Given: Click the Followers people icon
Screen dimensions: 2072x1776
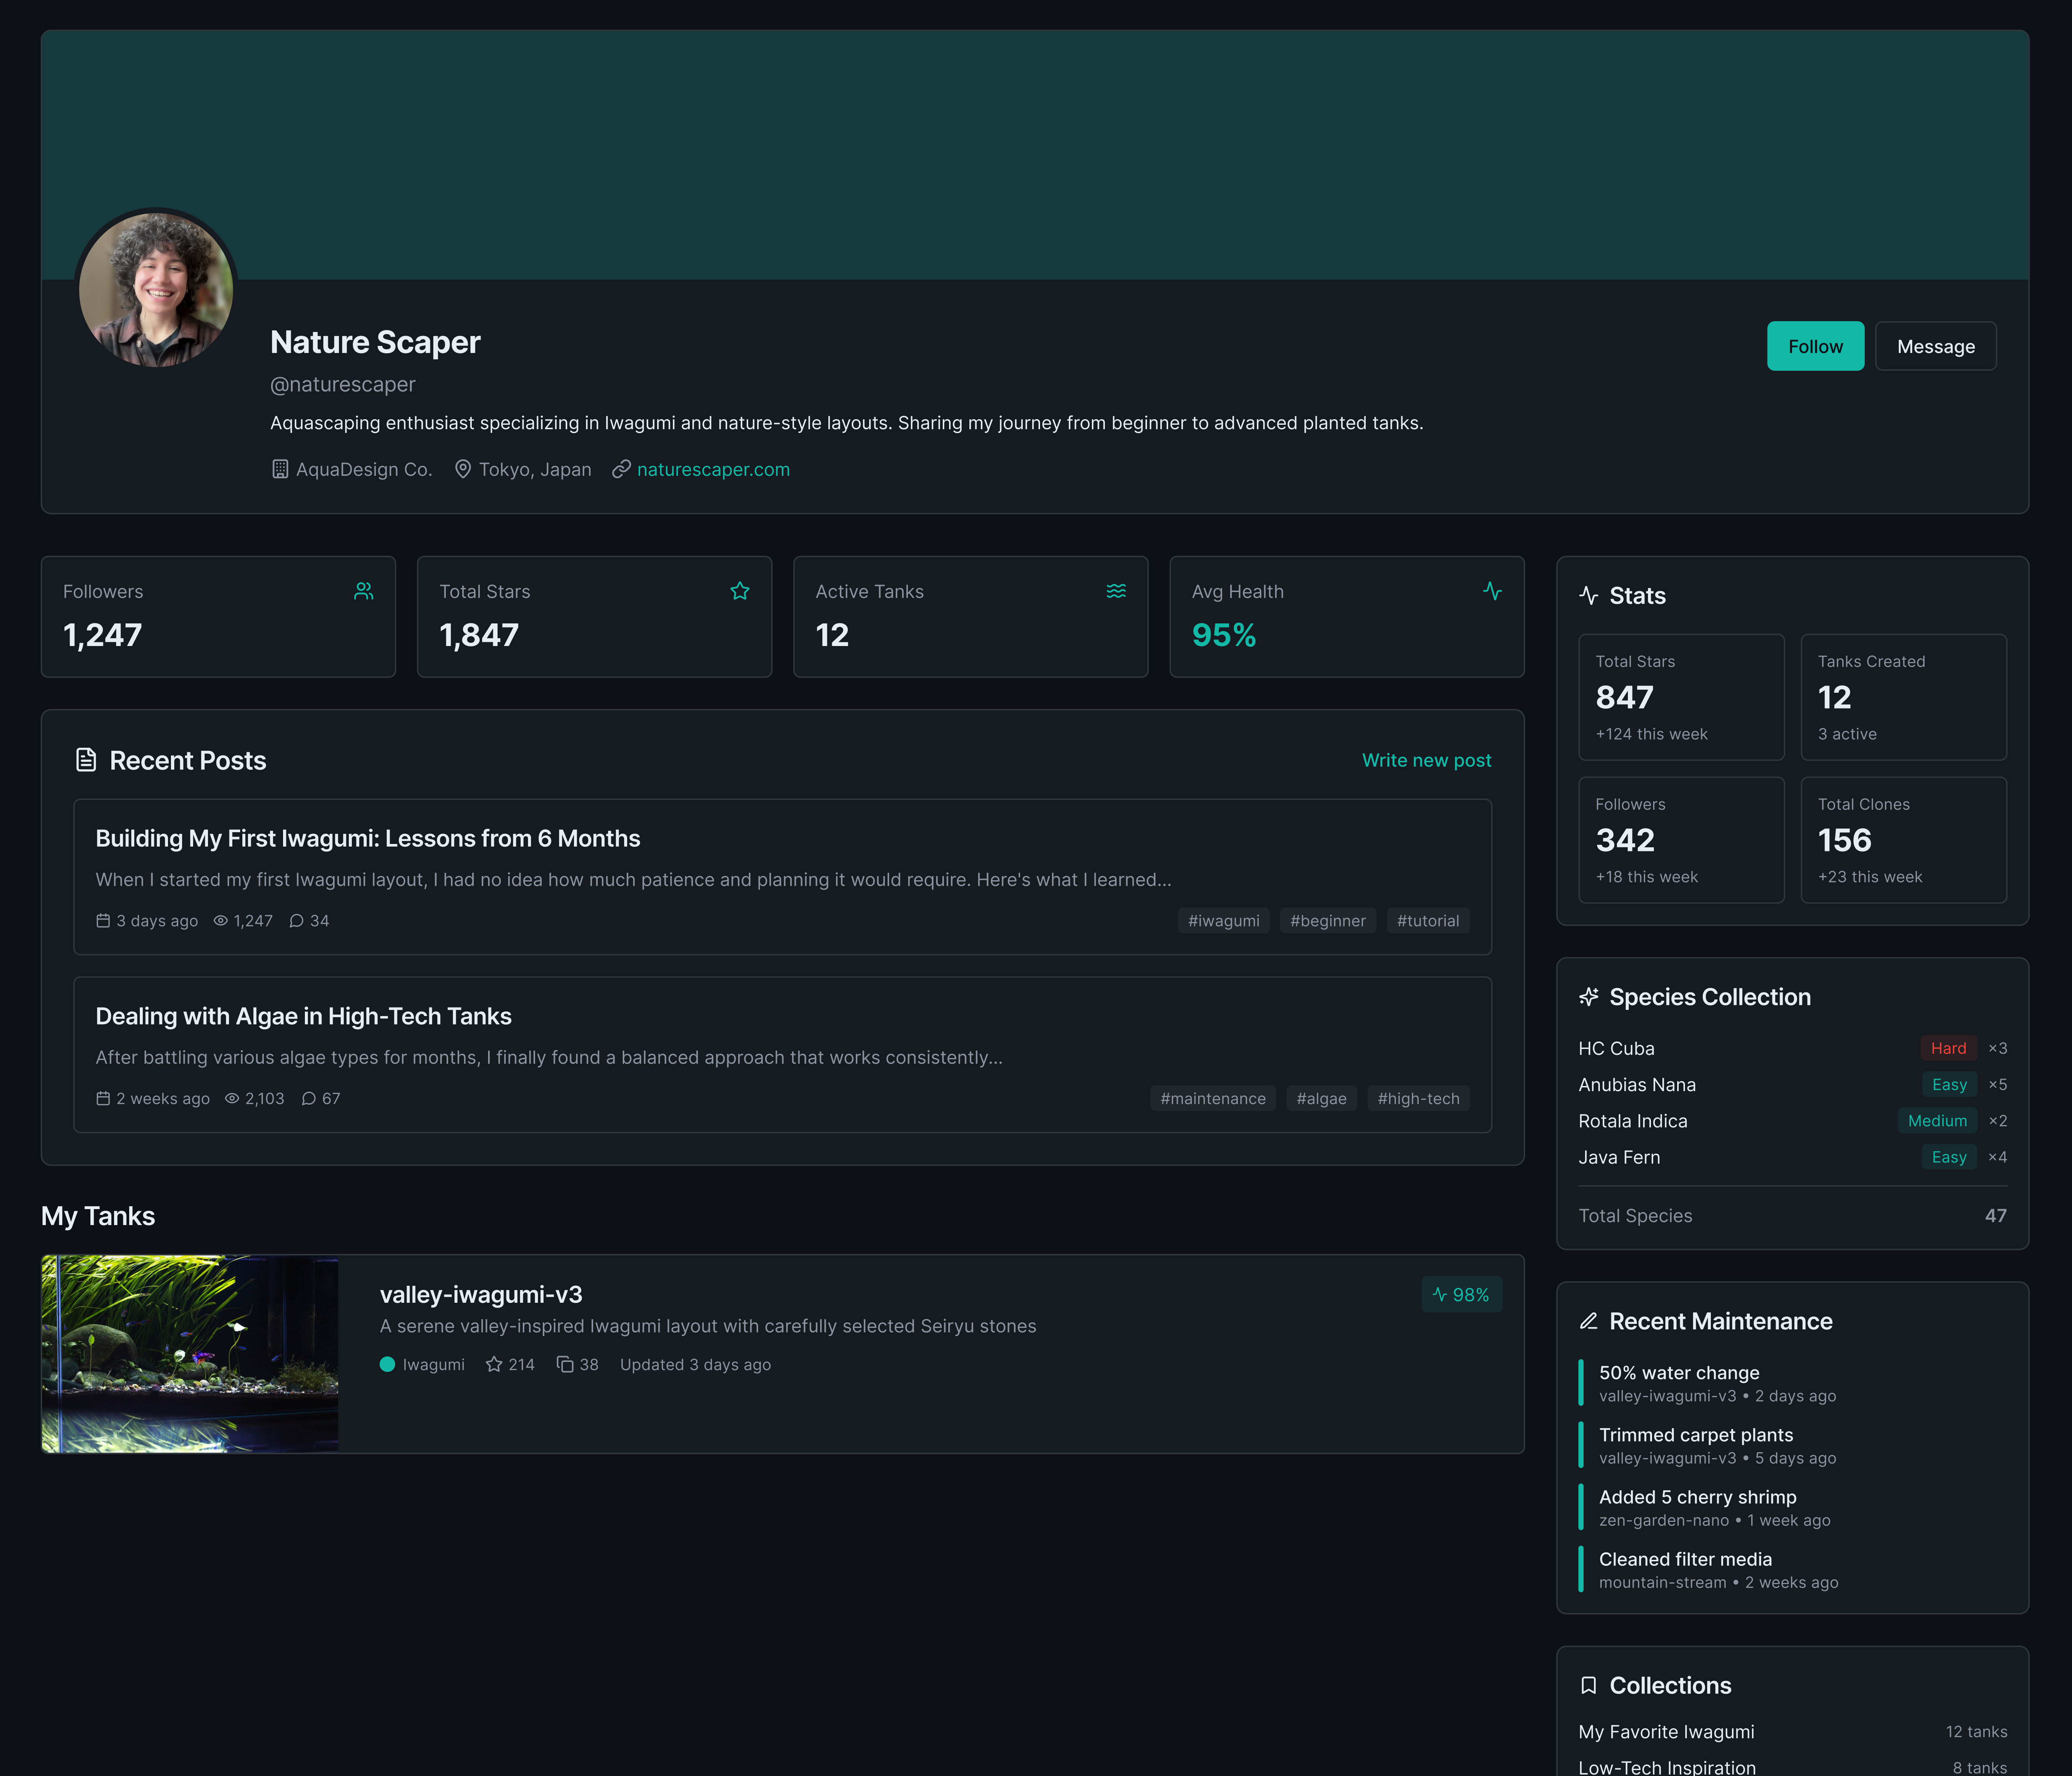Looking at the screenshot, I should (x=364, y=591).
